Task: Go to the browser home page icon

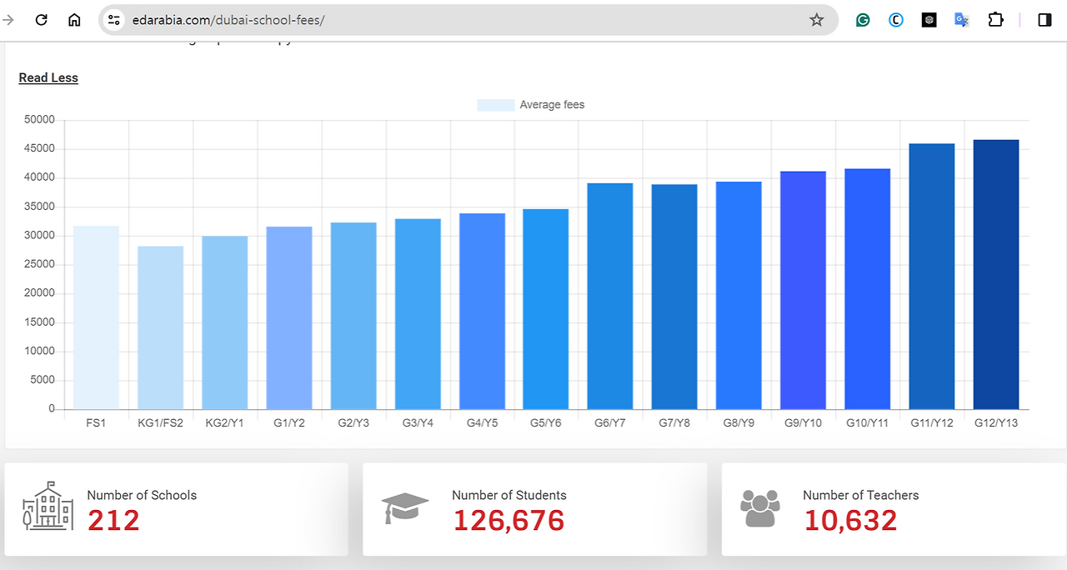Action: pos(74,20)
